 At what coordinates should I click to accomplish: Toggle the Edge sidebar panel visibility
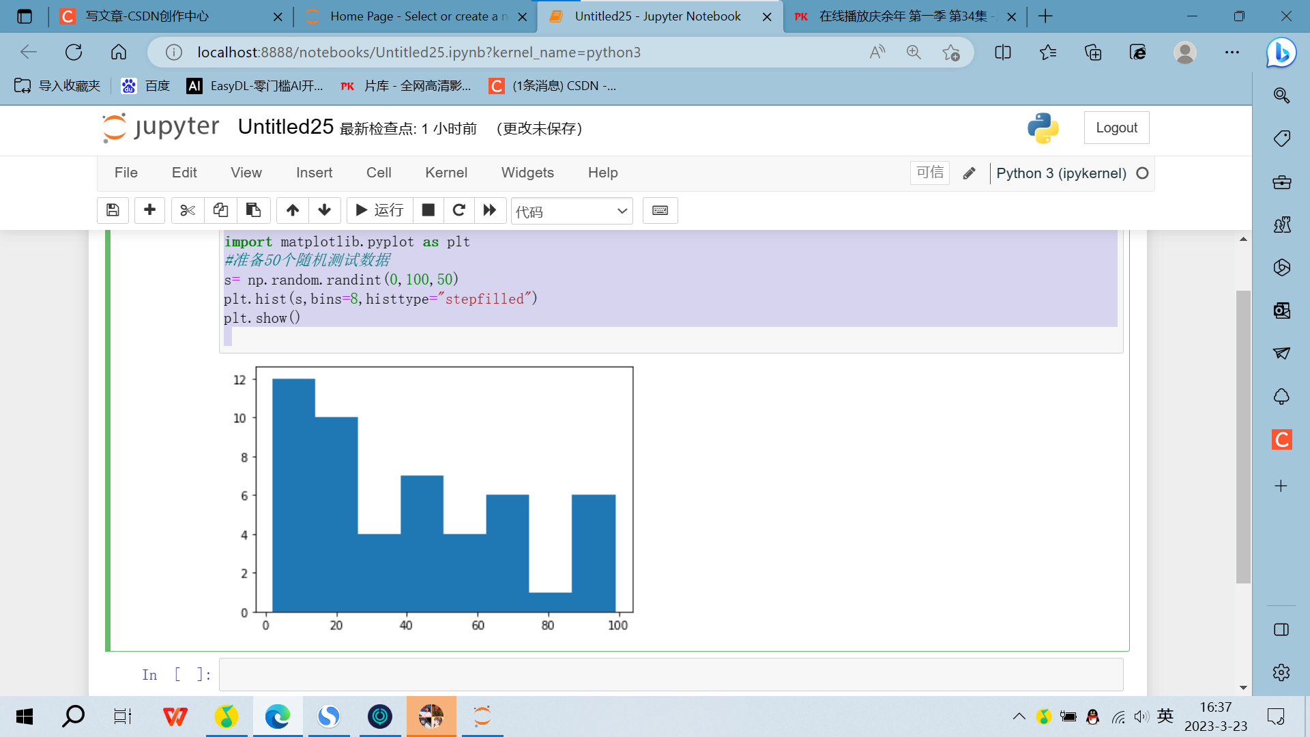click(1281, 629)
